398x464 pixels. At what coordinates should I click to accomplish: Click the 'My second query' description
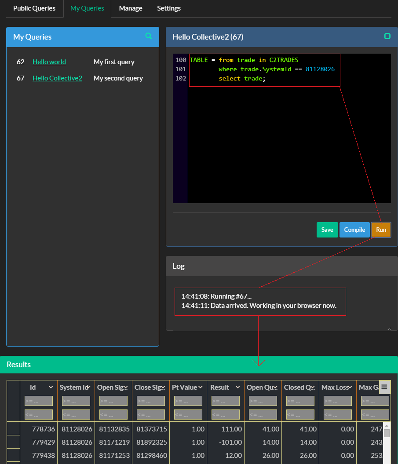tap(118, 78)
